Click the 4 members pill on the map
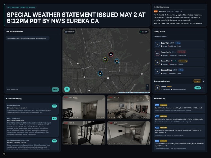 (70, 32)
